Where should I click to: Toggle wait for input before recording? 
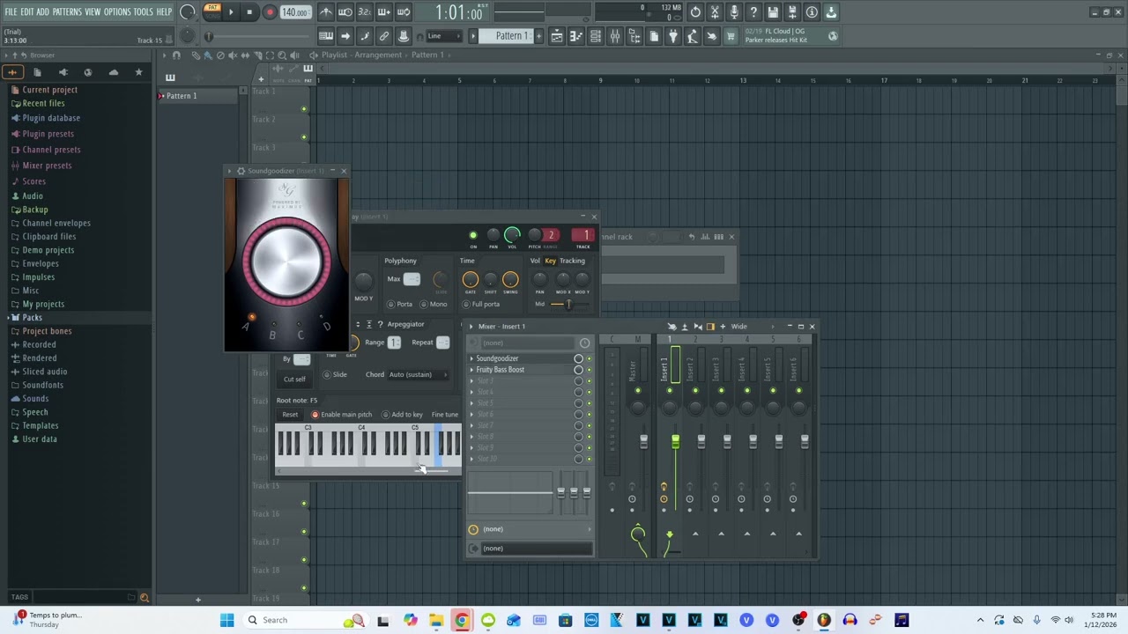(x=345, y=12)
